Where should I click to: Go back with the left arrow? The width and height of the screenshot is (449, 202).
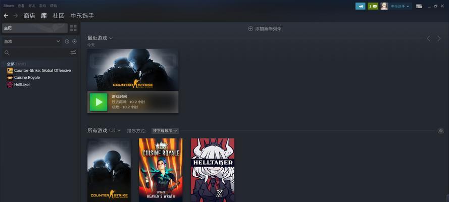[x=6, y=16]
